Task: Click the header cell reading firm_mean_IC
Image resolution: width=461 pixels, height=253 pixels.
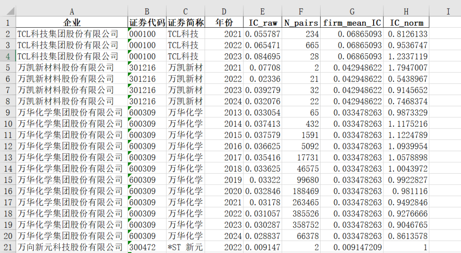Action: pos(352,23)
